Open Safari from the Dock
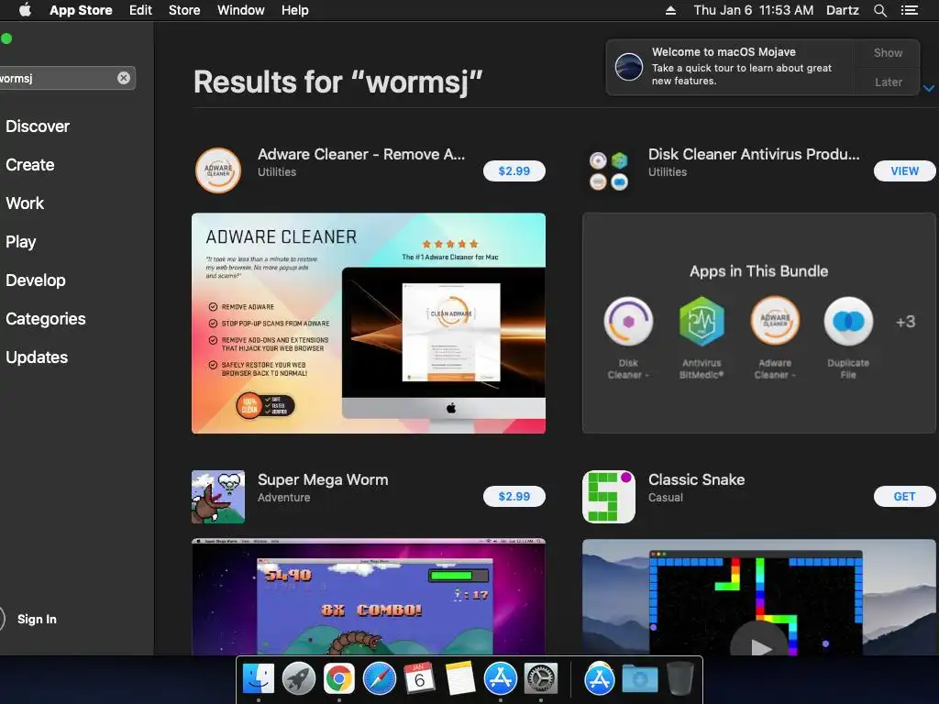The image size is (939, 704). coord(379,678)
